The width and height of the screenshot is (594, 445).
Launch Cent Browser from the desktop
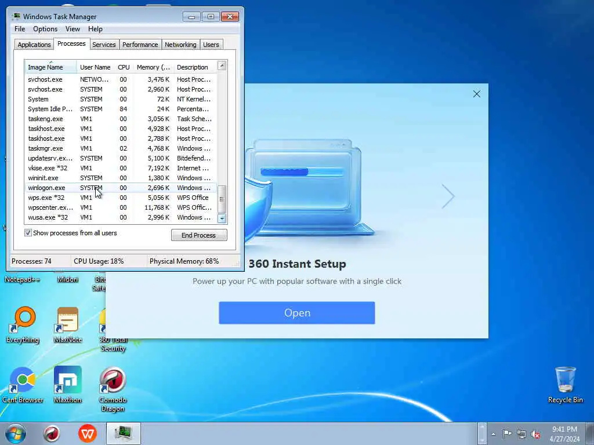[x=23, y=385]
